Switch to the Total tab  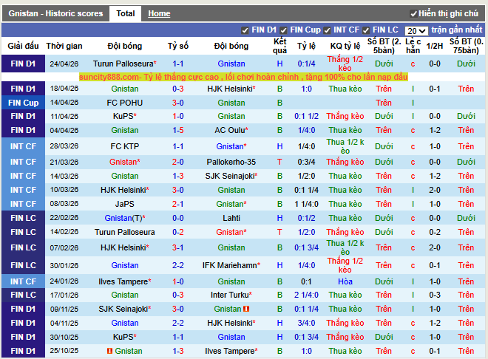126,14
